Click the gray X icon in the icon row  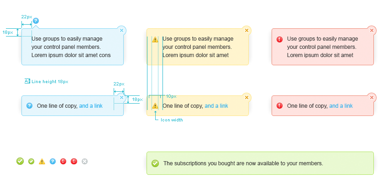84,161
